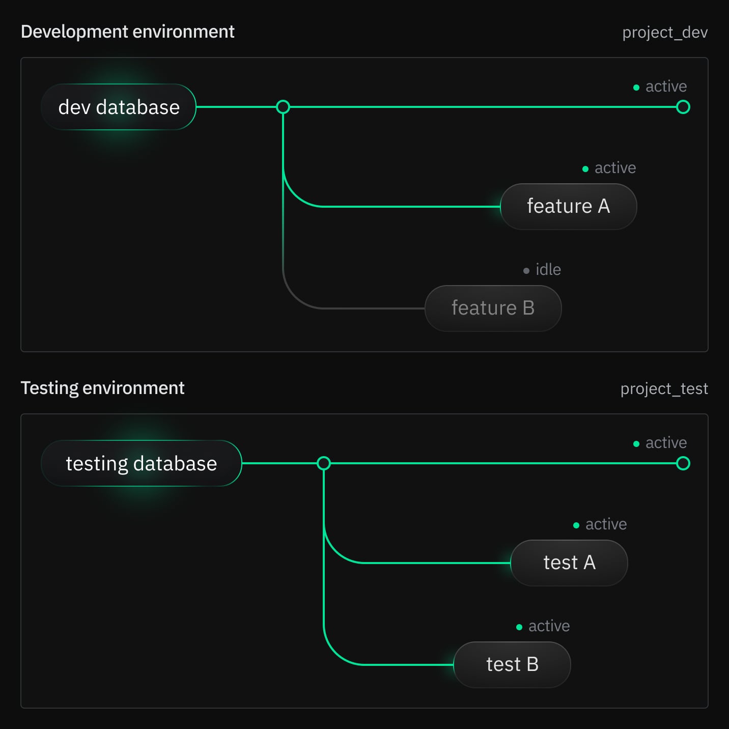Screen dimensions: 729x729
Task: Click the project_dev label
Action: (x=664, y=33)
